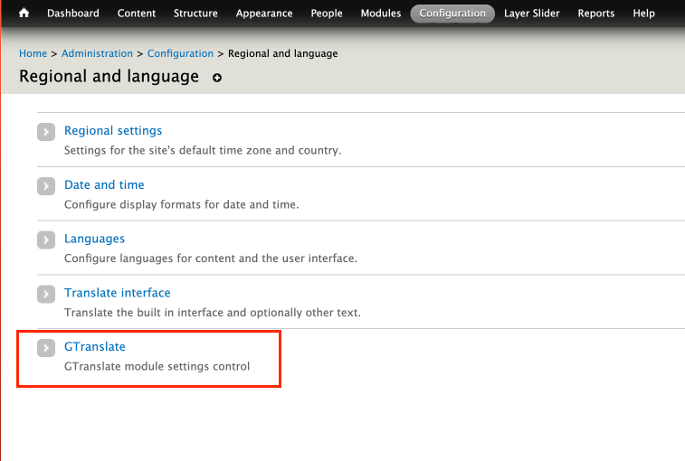Open the Layer Slider menu
This screenshot has width=685, height=461.
[532, 14]
